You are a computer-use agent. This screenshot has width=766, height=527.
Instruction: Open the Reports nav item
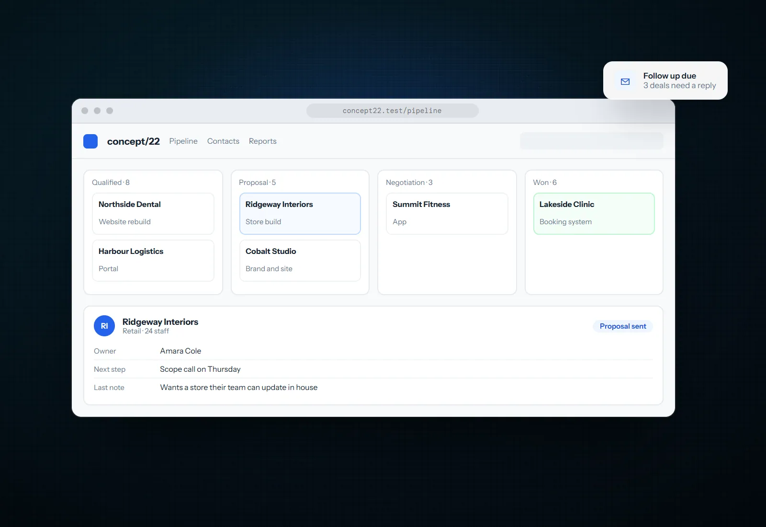[x=263, y=141]
